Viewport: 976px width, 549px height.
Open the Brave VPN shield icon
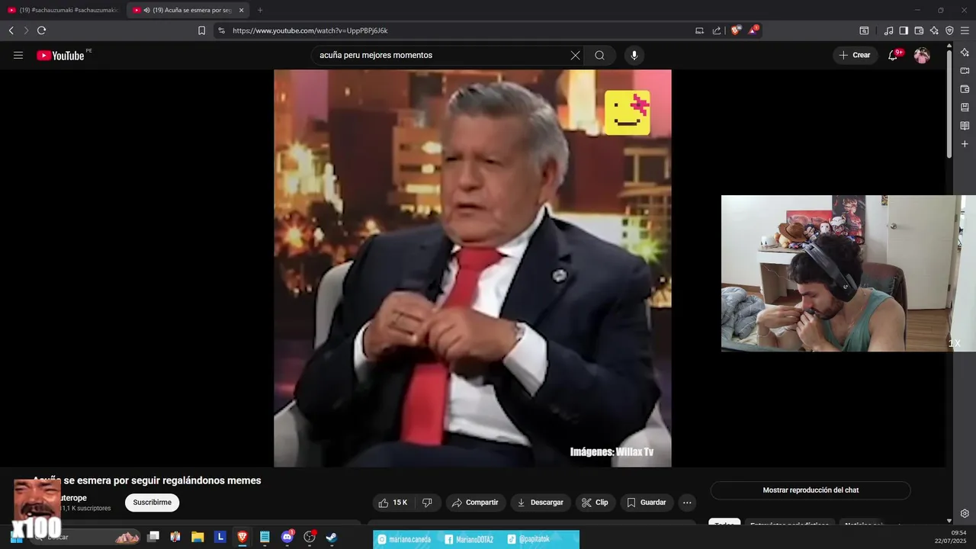[x=949, y=30]
